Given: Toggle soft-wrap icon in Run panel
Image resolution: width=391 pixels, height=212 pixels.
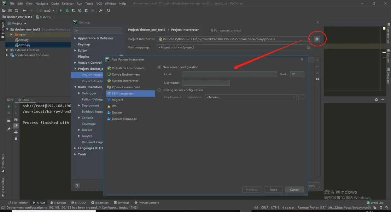Looking at the screenshot, I should pyautogui.click(x=16, y=119).
